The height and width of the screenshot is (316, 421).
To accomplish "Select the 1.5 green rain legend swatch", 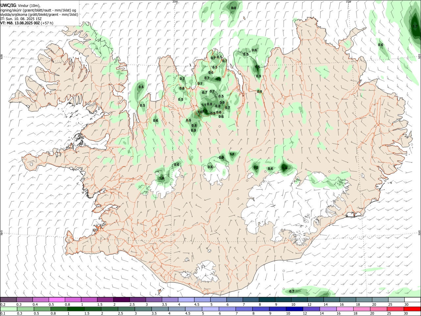I will [x=93, y=309].
